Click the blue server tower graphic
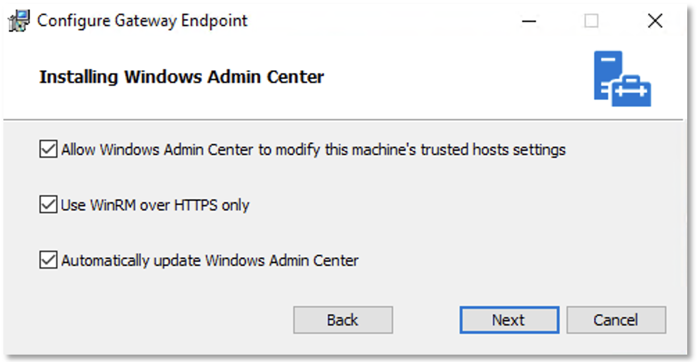698x362 pixels. 607,75
